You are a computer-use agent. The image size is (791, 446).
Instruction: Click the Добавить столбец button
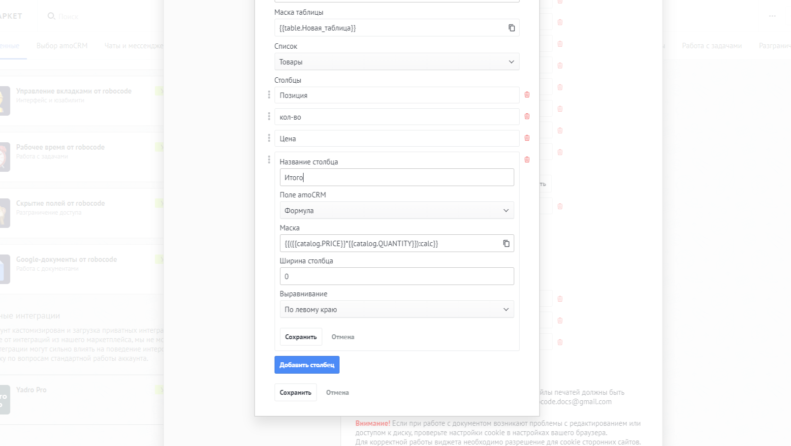point(307,365)
